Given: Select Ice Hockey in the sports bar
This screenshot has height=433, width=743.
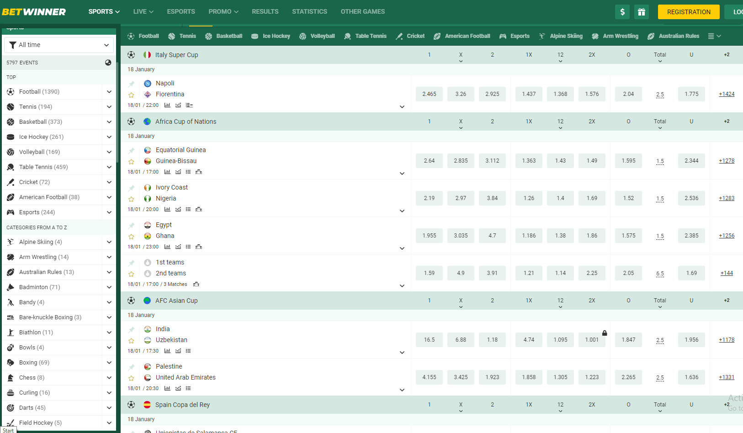Looking at the screenshot, I should click(271, 36).
